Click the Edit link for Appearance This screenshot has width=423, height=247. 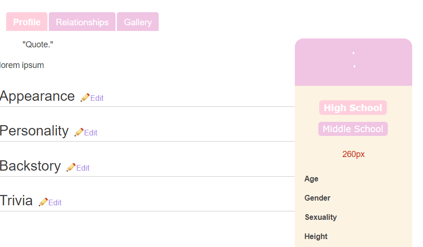97,98
